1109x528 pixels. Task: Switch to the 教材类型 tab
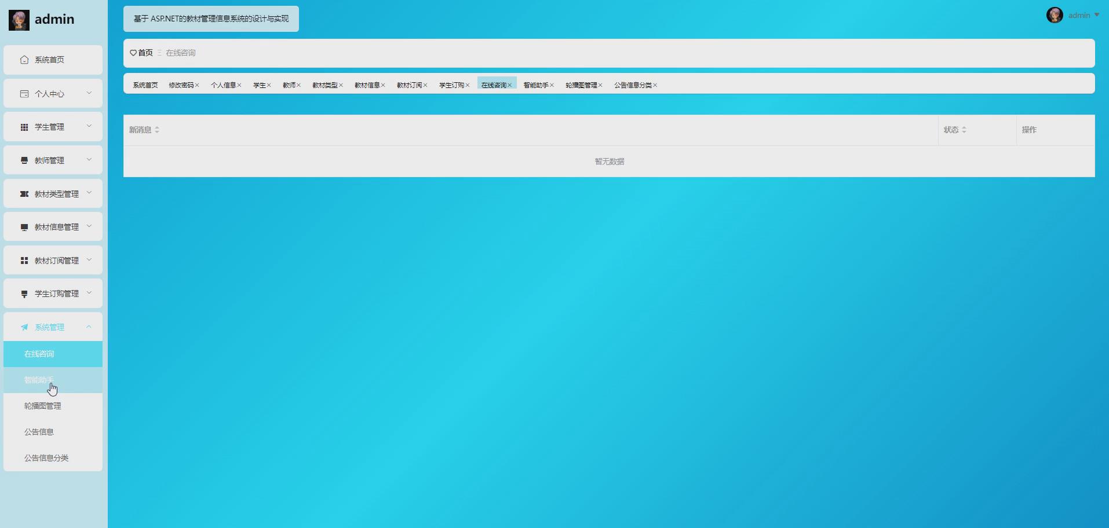point(325,85)
